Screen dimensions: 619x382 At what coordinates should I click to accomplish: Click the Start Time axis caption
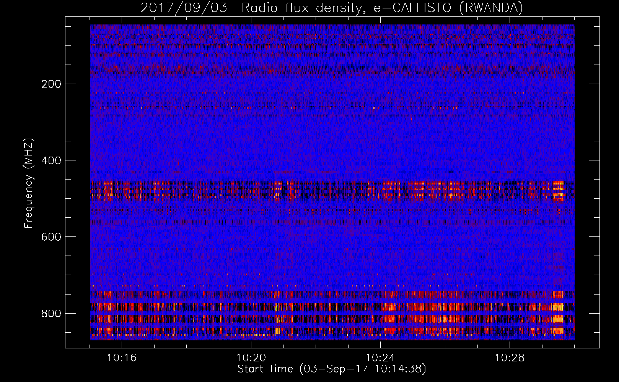(332, 369)
